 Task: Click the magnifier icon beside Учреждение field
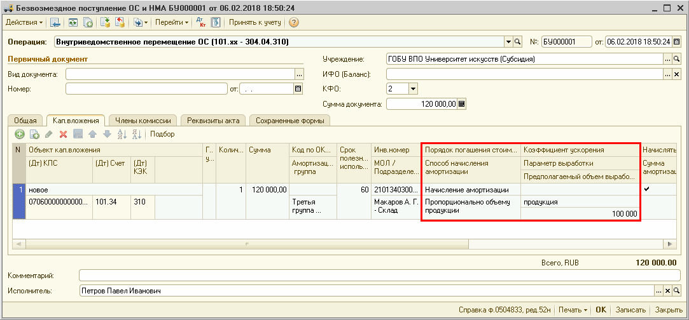tap(677, 59)
